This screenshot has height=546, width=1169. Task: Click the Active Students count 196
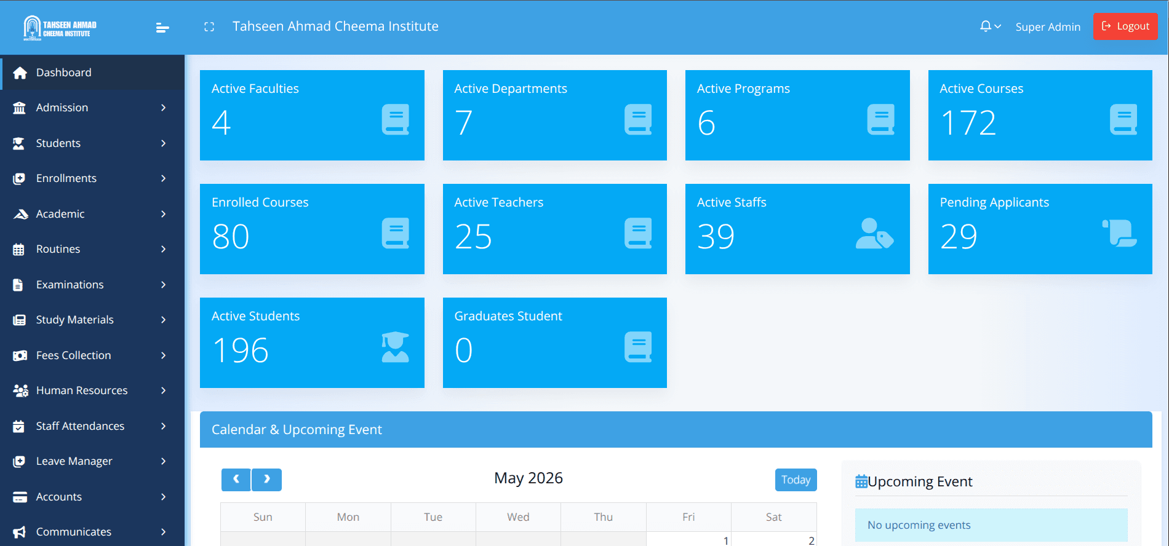pos(241,350)
